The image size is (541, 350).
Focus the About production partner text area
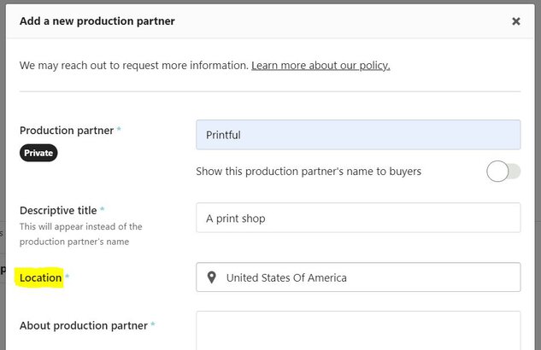358,330
